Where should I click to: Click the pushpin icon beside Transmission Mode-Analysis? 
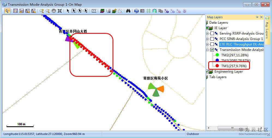click(216, 50)
